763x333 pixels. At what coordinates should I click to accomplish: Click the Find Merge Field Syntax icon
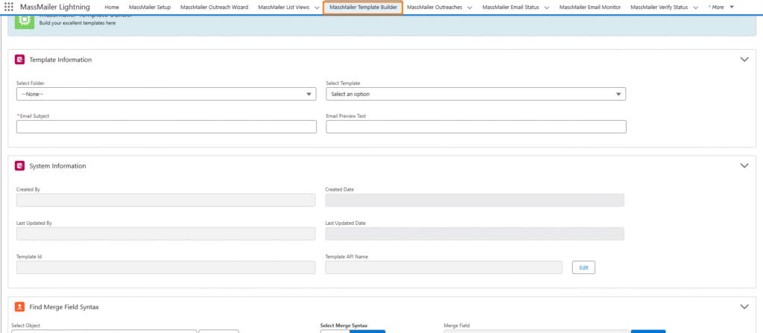pyautogui.click(x=19, y=306)
